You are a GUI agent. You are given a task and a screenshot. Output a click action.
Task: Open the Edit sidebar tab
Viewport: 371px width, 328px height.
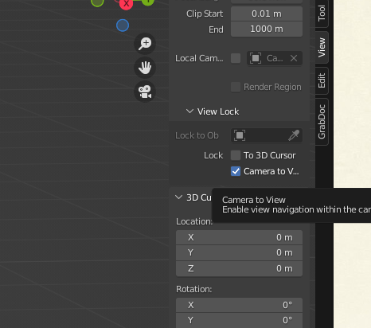(322, 80)
